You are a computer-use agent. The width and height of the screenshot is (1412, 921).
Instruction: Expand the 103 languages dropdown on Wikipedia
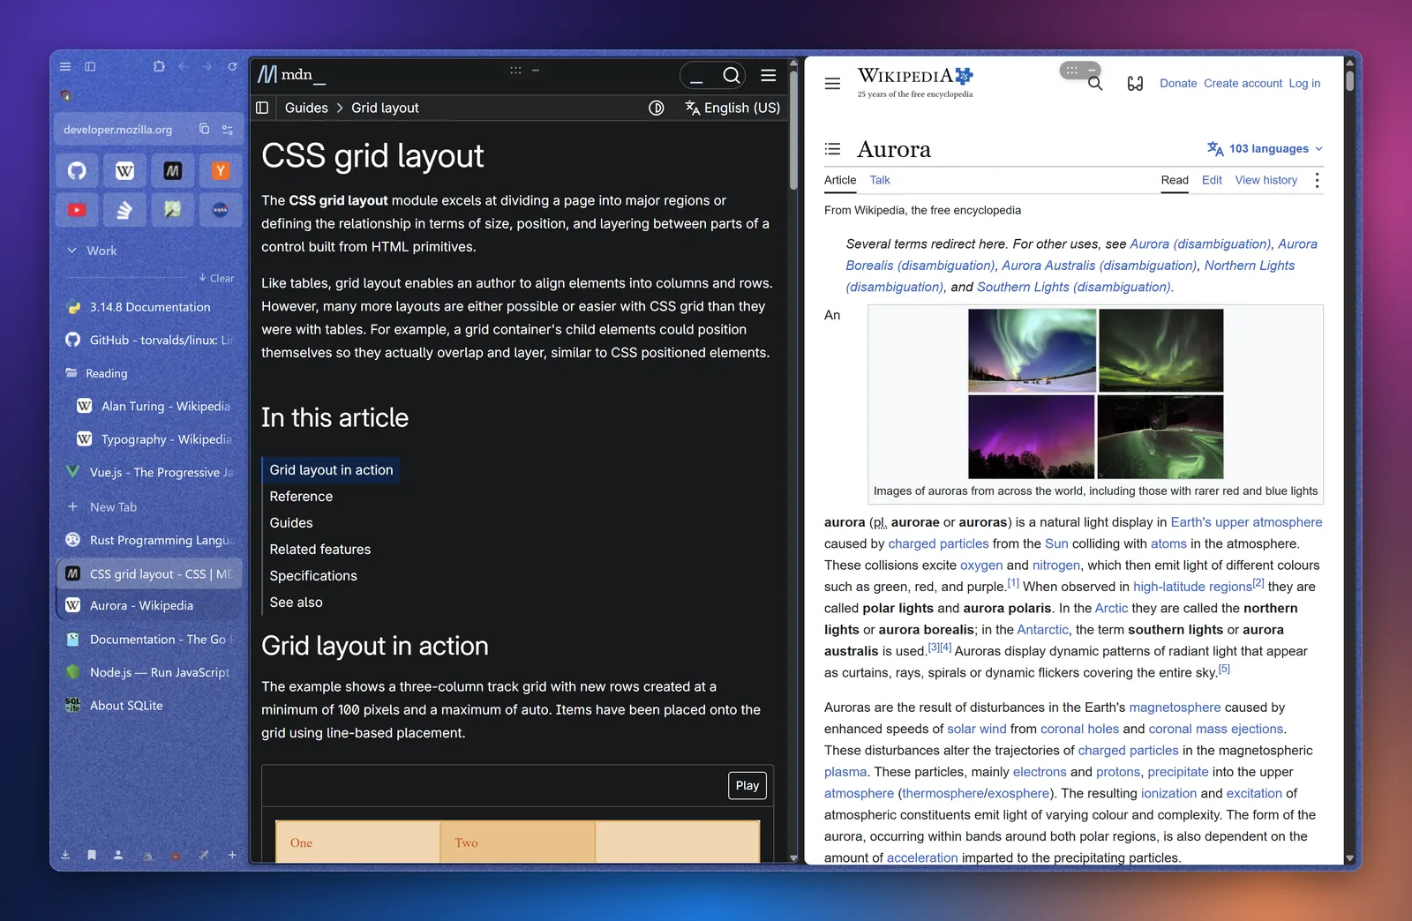[1265, 148]
